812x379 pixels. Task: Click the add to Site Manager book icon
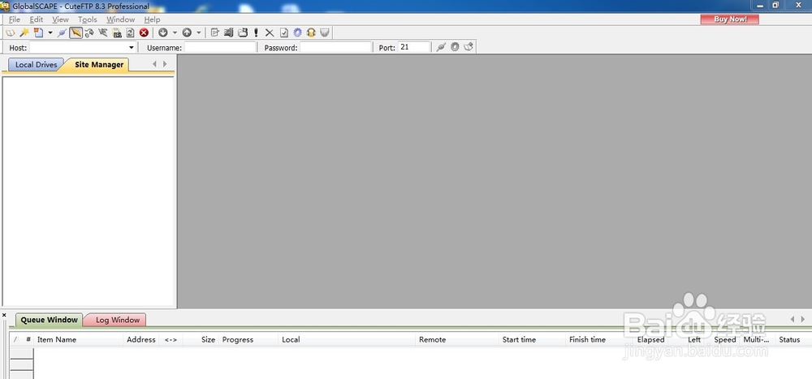469,47
